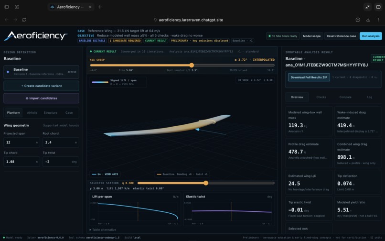Click the Tip elastic twist card
This screenshot has width=385, height=241.
309,208
